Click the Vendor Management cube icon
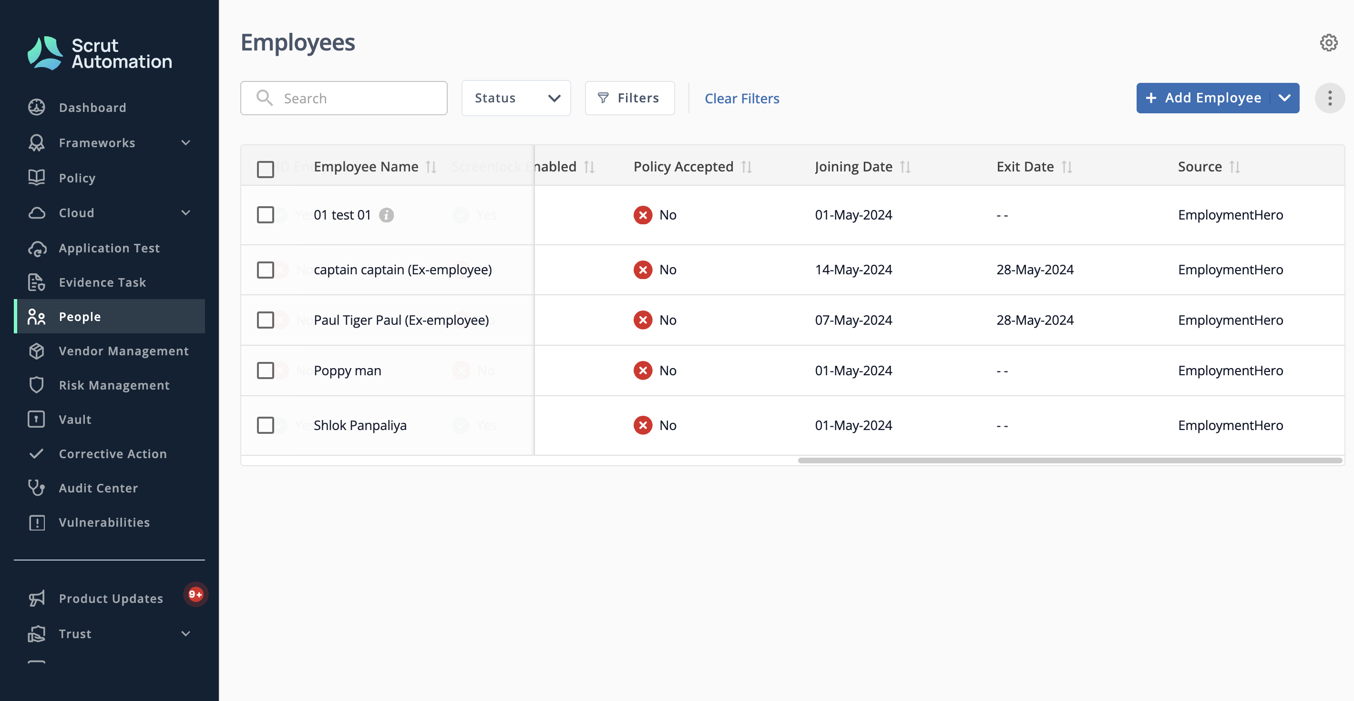The width and height of the screenshot is (1354, 701). 36,351
